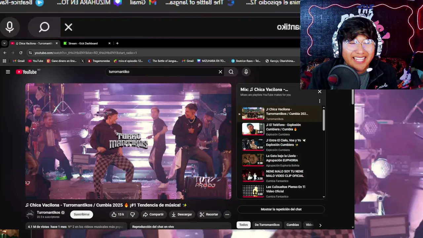
Task: Open The Battle of Jangsa bookmark
Action: [x=163, y=61]
